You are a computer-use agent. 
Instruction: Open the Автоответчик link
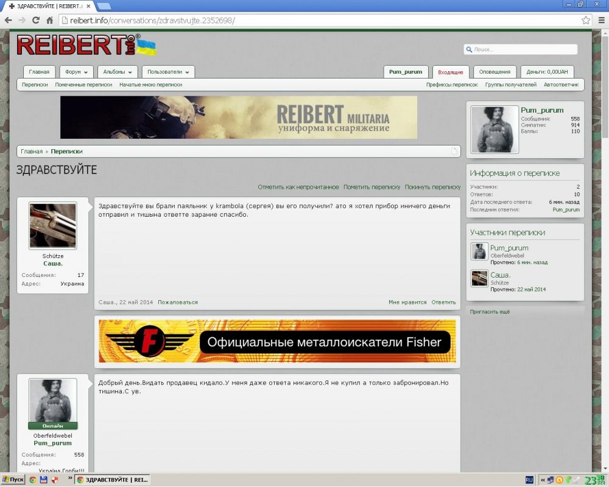[561, 85]
